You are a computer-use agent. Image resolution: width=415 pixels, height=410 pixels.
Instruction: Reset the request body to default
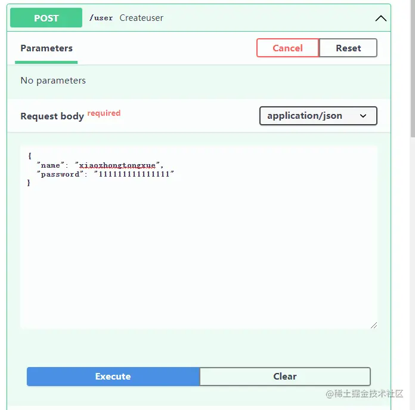(x=348, y=48)
